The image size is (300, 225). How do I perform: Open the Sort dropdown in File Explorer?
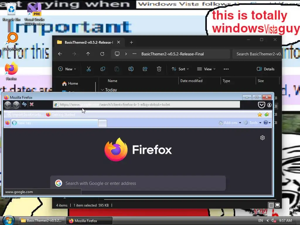pos(180,69)
